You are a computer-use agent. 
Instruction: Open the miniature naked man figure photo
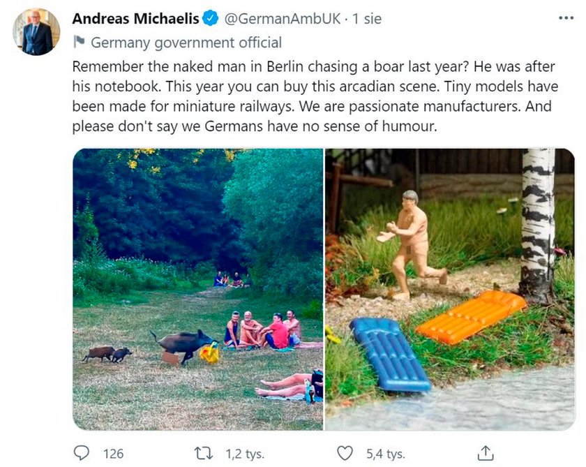[x=449, y=290]
